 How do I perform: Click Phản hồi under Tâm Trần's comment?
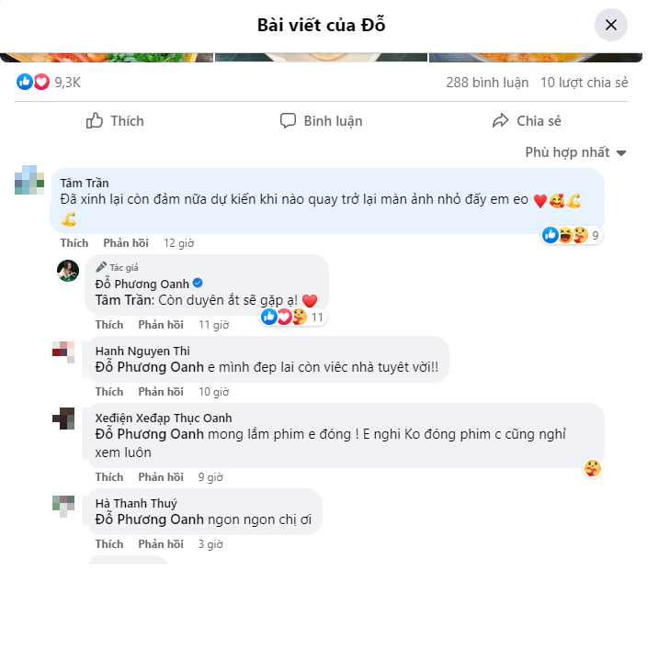point(126,243)
